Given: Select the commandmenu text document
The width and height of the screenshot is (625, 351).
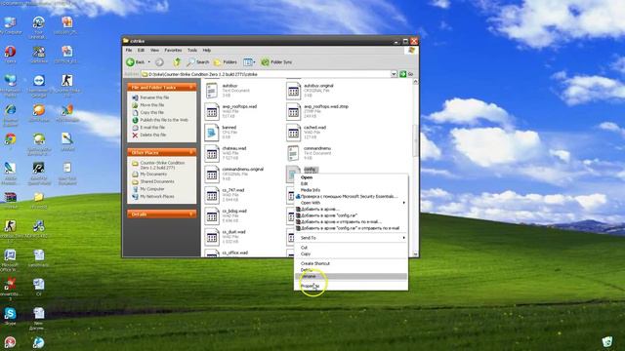Looking at the screenshot, I should [309, 153].
